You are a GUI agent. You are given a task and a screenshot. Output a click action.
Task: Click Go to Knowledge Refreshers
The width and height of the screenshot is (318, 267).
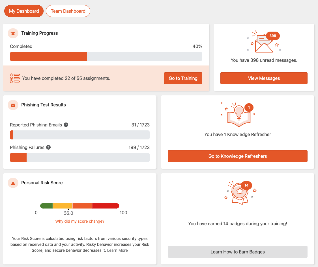coord(237,156)
